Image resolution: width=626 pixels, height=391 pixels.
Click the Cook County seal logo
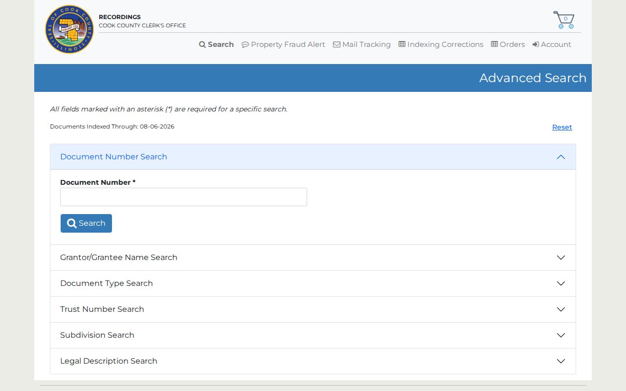pos(69,29)
